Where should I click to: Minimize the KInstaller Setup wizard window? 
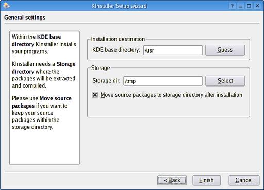241,6
